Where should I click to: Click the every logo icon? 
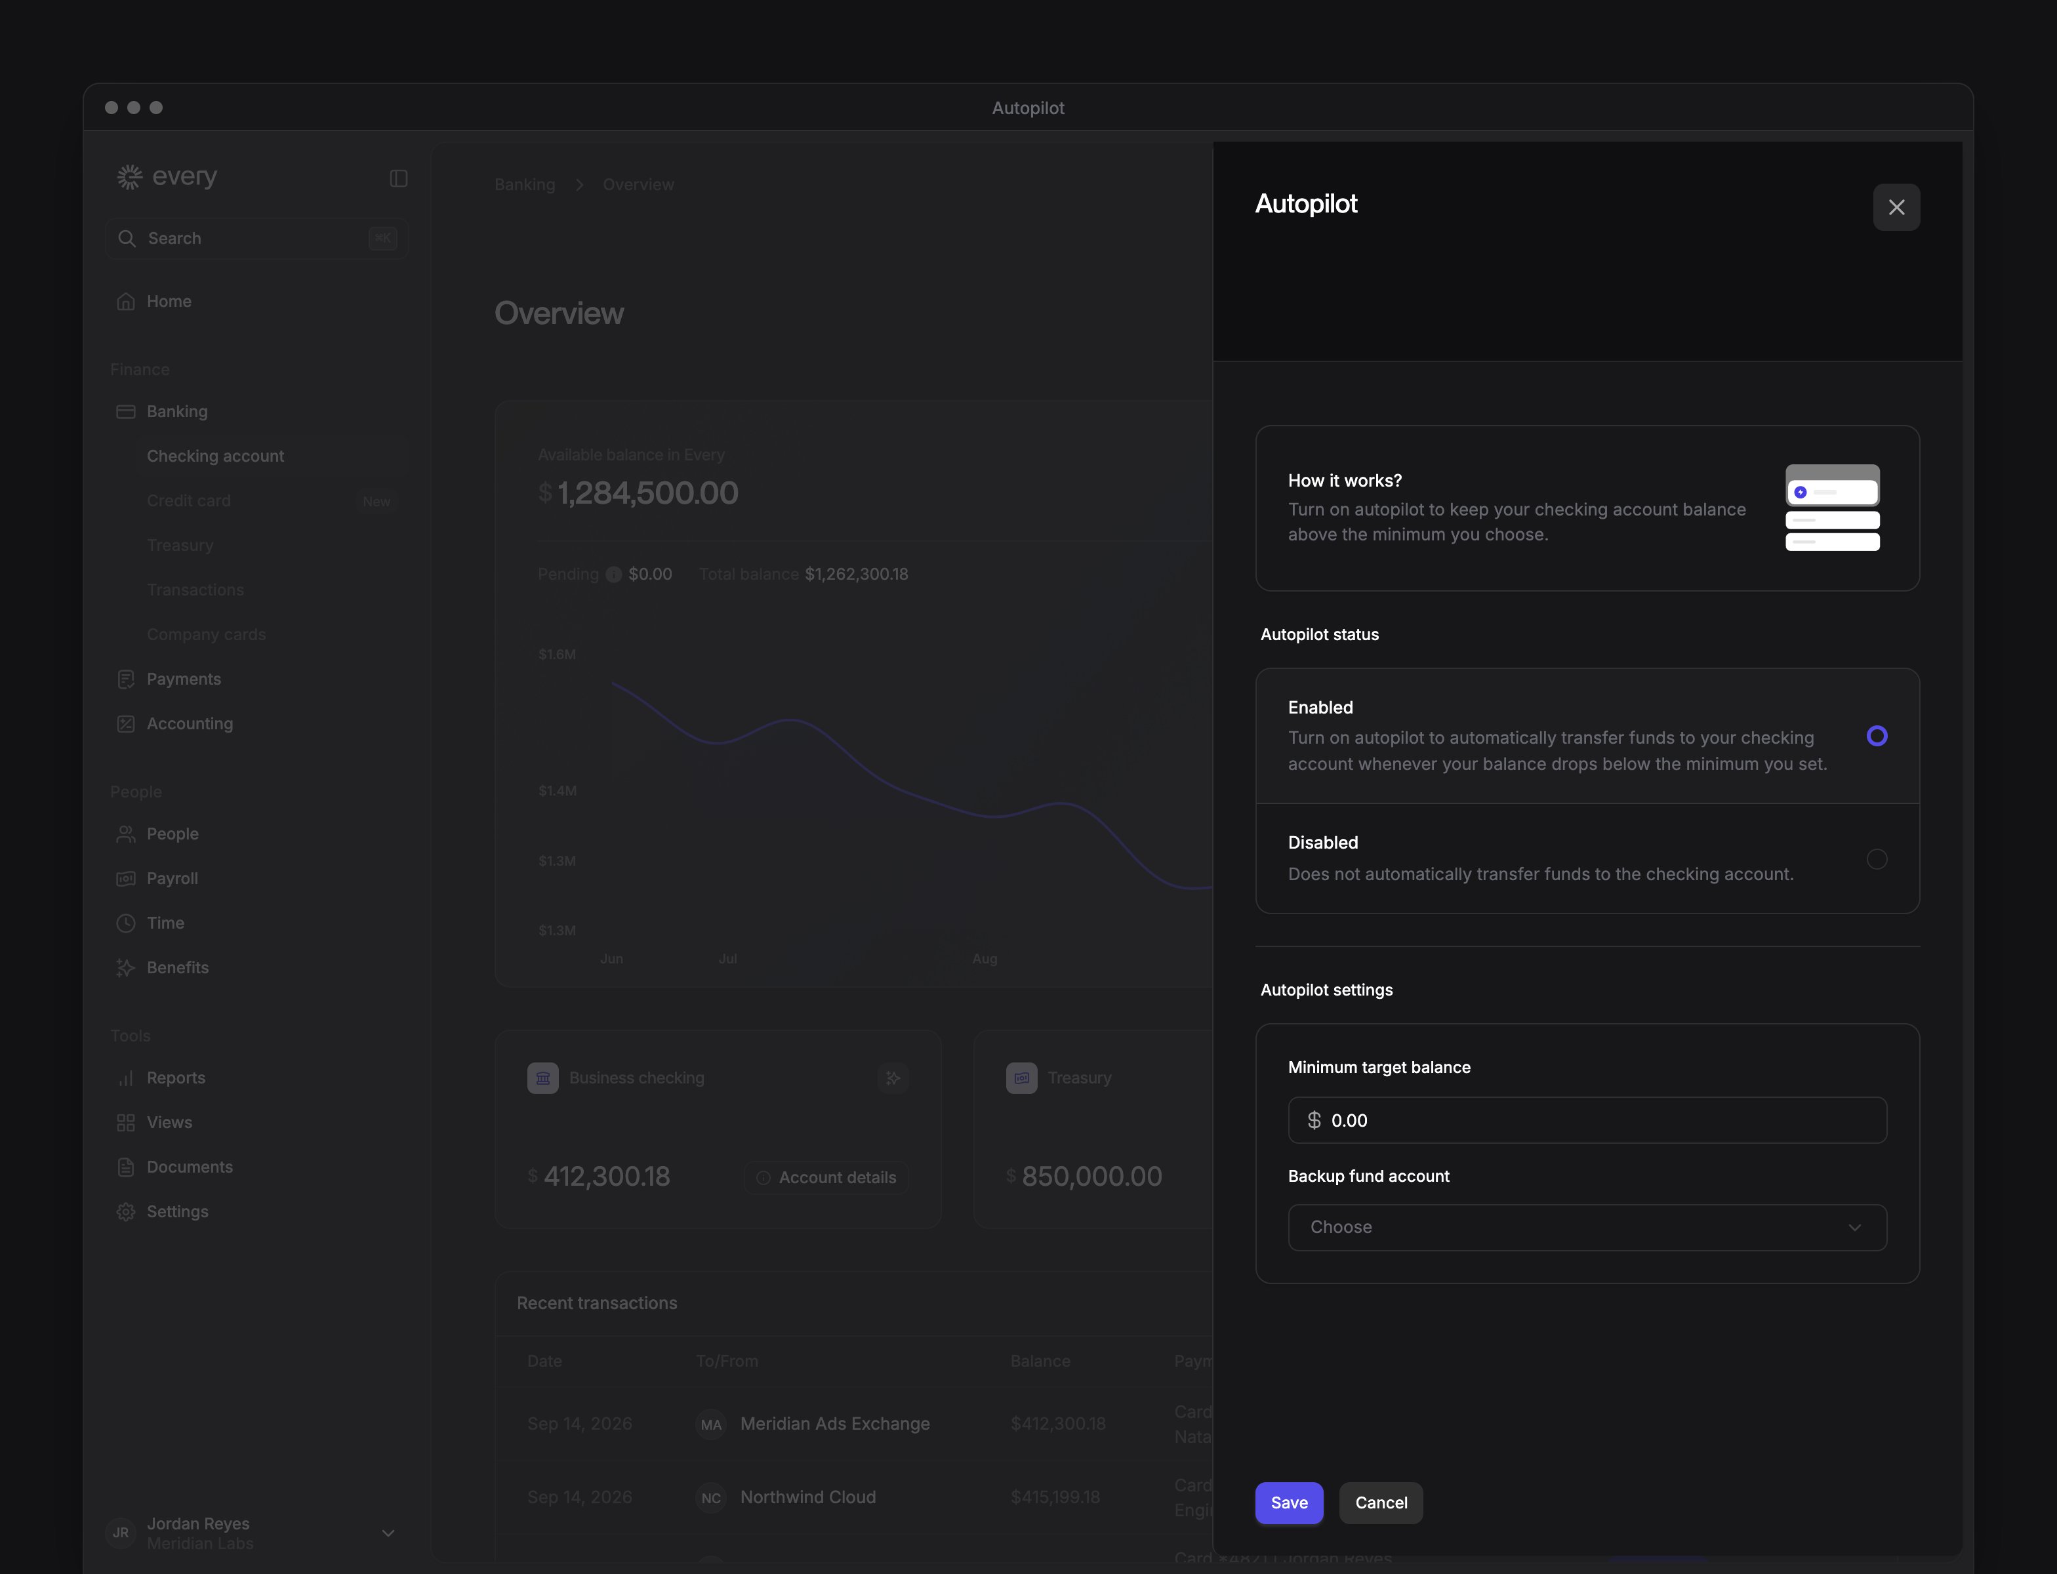pyautogui.click(x=129, y=177)
